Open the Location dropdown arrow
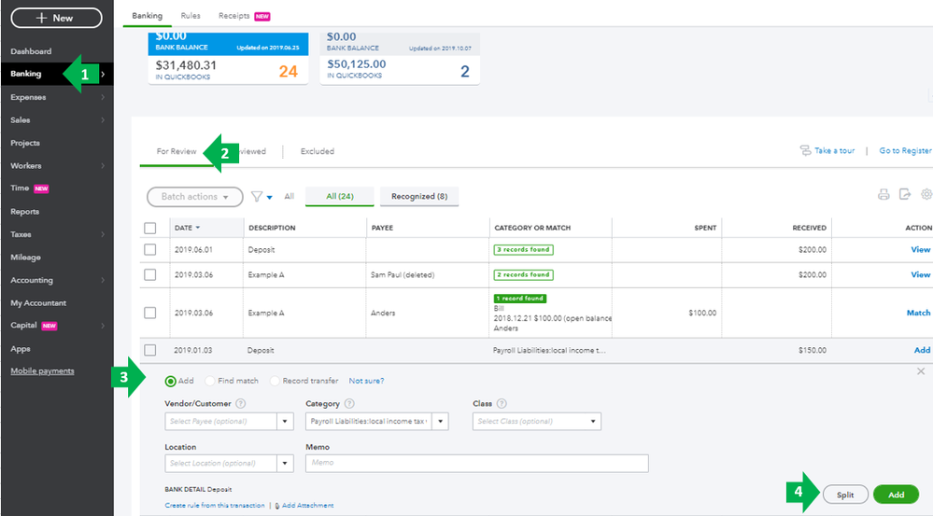Screen dimensions: 933x516 pos(285,463)
